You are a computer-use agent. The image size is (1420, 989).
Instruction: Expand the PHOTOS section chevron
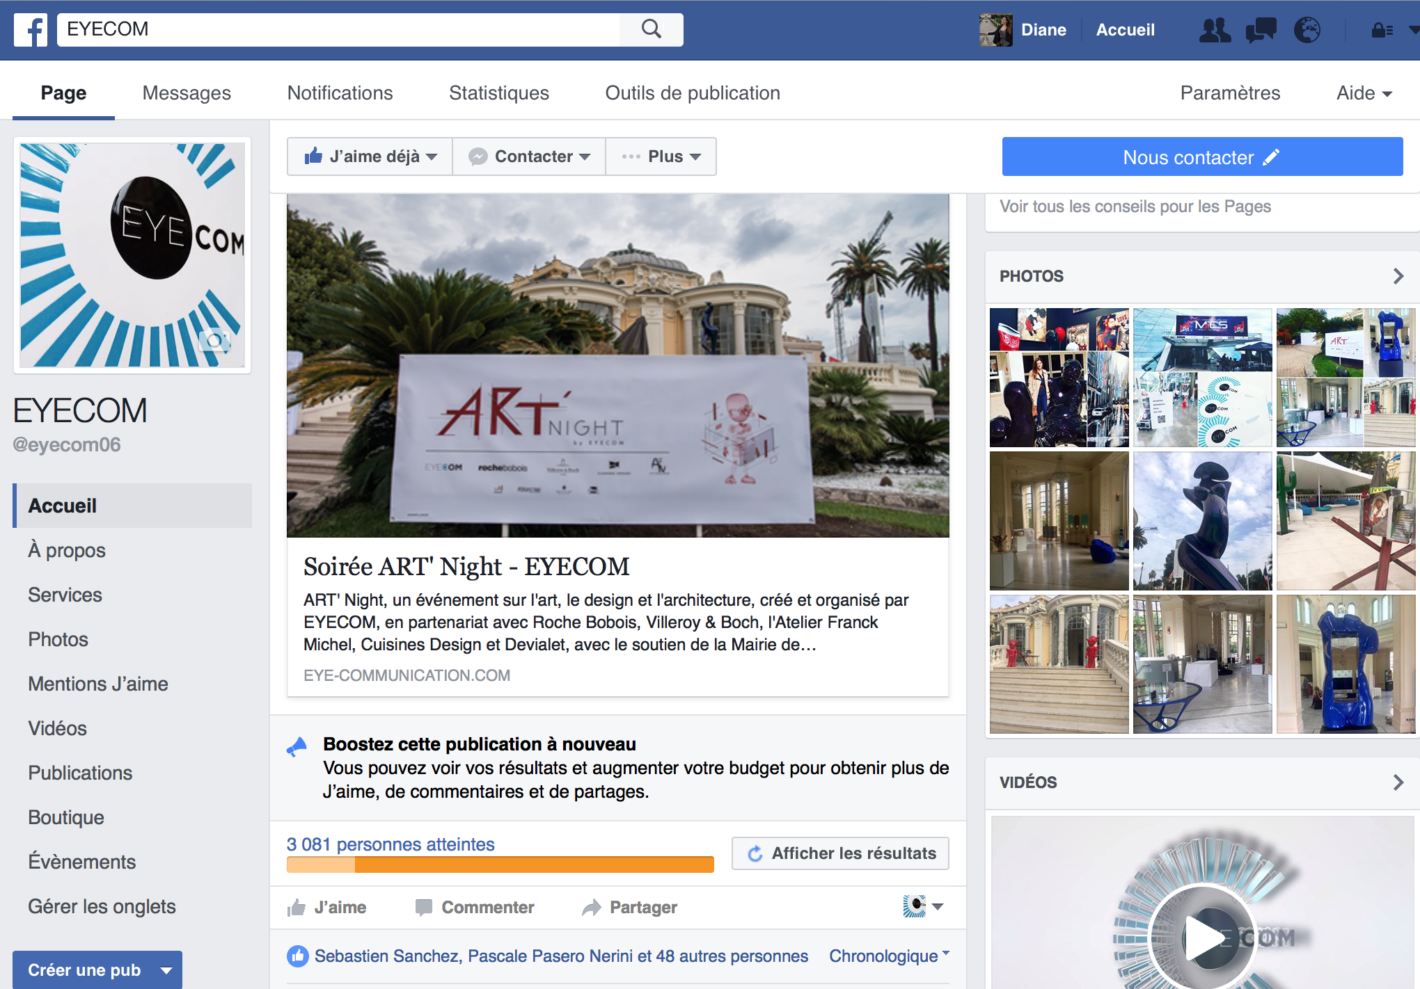point(1398,276)
